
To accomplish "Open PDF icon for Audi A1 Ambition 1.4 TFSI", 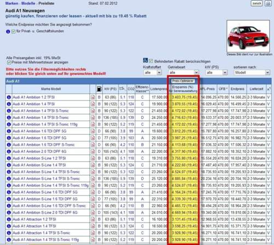I will coord(93,104).
